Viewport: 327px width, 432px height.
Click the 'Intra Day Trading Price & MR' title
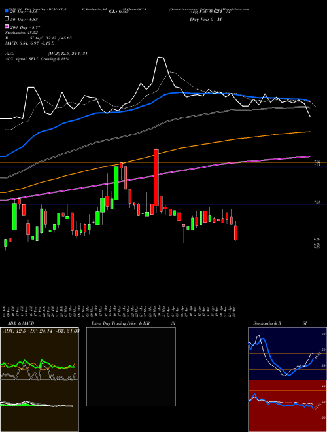[x=120, y=323]
